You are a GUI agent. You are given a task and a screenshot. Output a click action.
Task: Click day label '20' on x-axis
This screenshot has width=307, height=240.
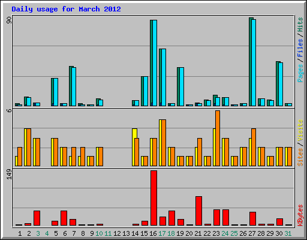point(189,233)
